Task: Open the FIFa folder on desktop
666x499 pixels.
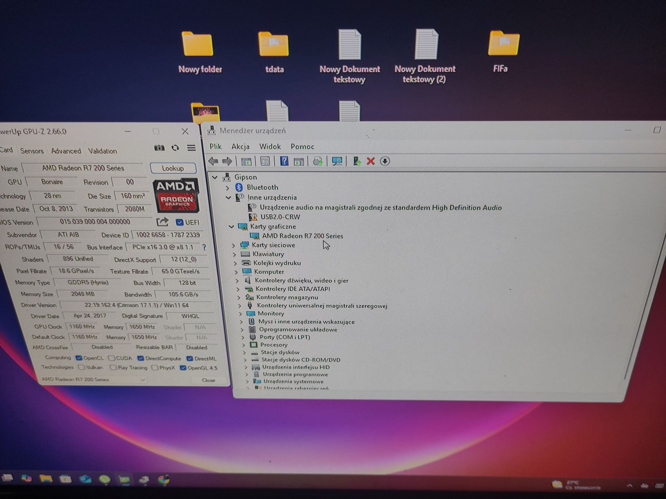Action: tap(503, 52)
